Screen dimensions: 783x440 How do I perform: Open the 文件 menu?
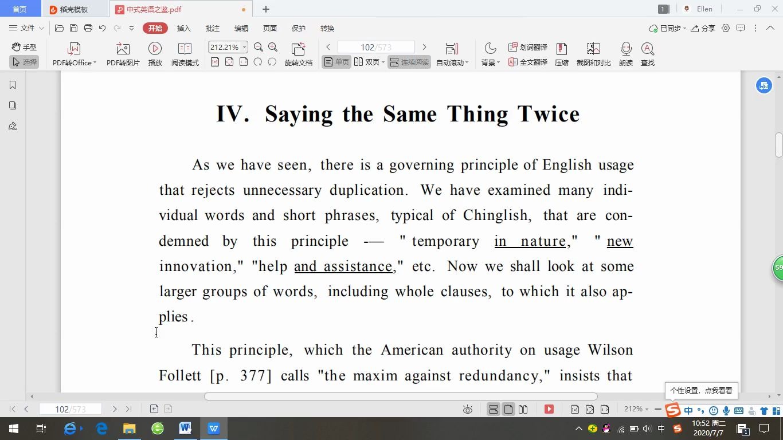coord(22,28)
